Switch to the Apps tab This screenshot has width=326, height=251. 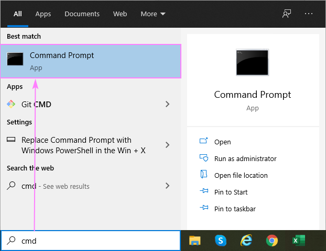coord(43,14)
